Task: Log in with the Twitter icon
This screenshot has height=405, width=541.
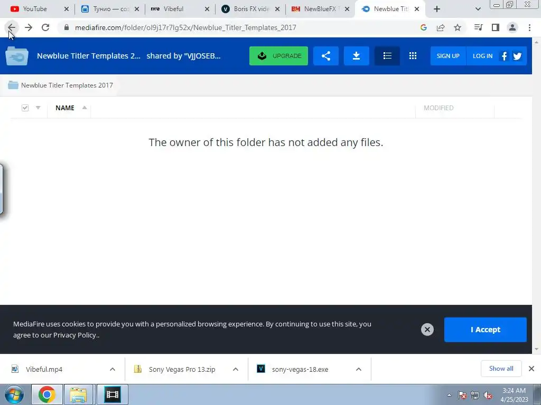Action: (517, 56)
